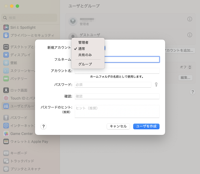Click the search field in sidebar
Screen dimensions: 200x174
coord(29,18)
